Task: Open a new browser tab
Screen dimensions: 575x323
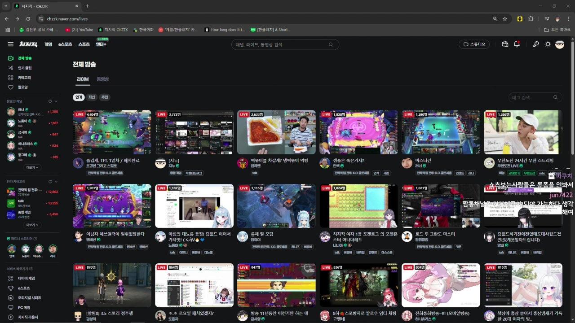Action: click(87, 6)
